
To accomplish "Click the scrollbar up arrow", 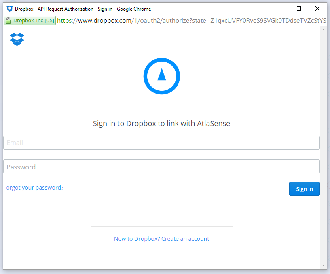I will tap(323, 30).
